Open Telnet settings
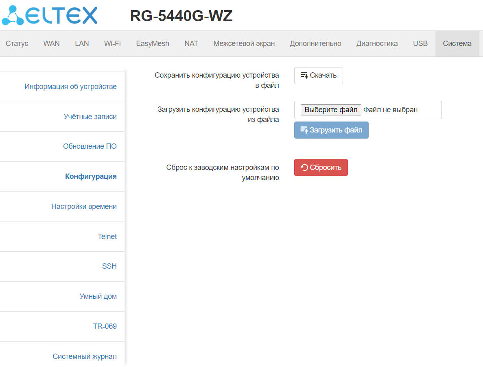 click(x=107, y=237)
